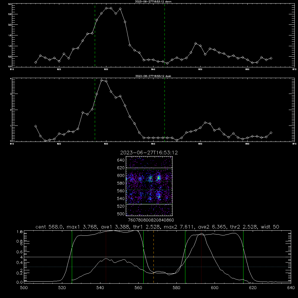The image size is (298, 298).
Task: Click bottom plot y-axis label 0.0
Action: [20, 283]
